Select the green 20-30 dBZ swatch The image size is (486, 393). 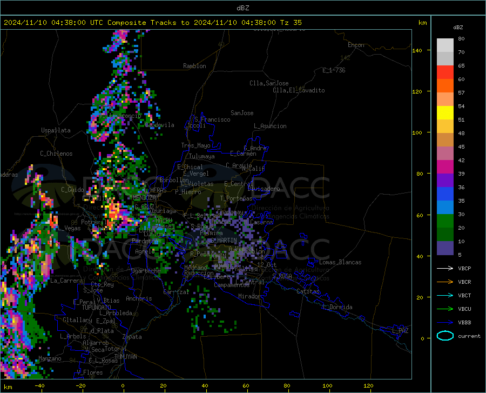coord(445,221)
